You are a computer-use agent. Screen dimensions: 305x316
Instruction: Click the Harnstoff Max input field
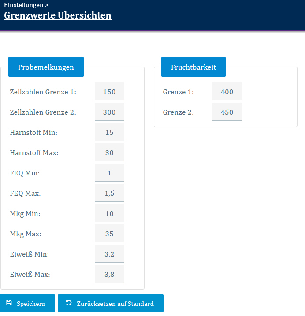pyautogui.click(x=109, y=152)
